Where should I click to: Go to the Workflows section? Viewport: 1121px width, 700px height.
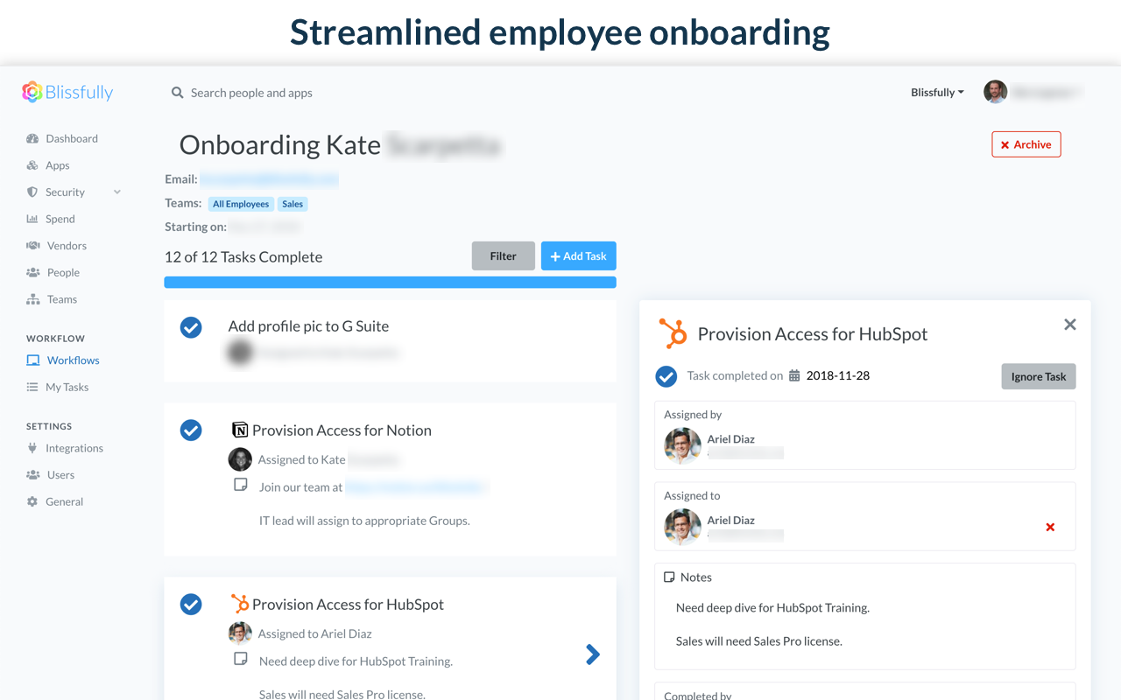[73, 360]
